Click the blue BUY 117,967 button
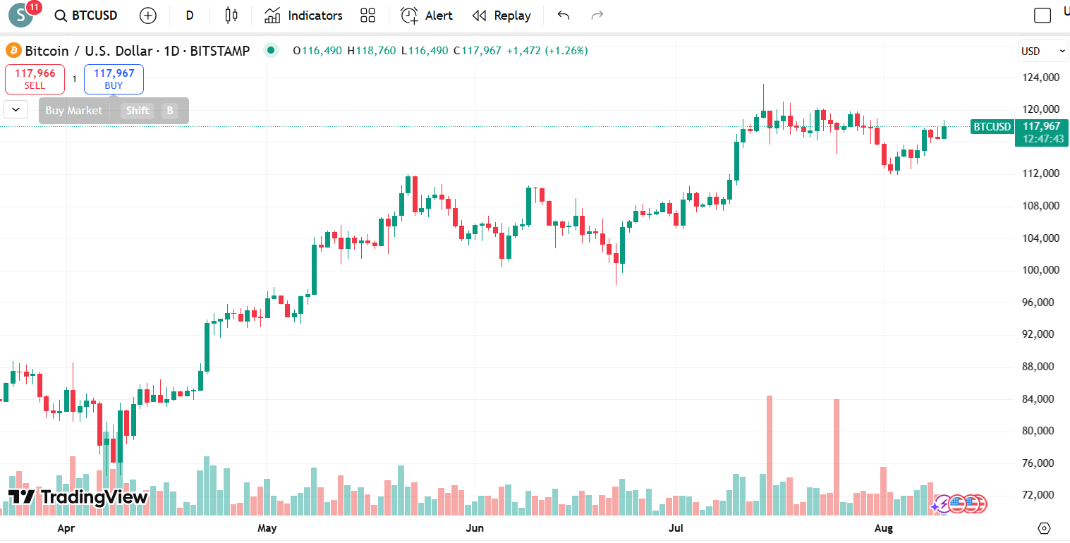 point(114,79)
